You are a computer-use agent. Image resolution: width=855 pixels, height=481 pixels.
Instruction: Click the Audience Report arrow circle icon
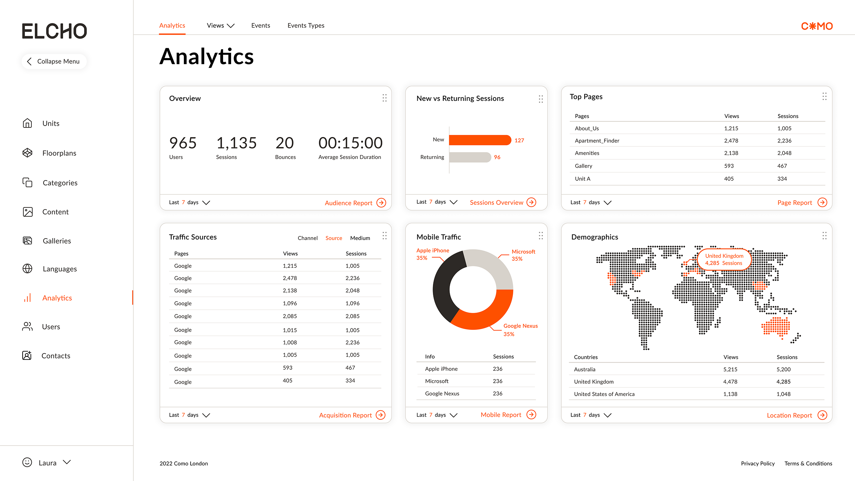point(381,203)
